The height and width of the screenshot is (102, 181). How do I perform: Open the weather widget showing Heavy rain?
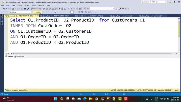click(x=9, y=99)
